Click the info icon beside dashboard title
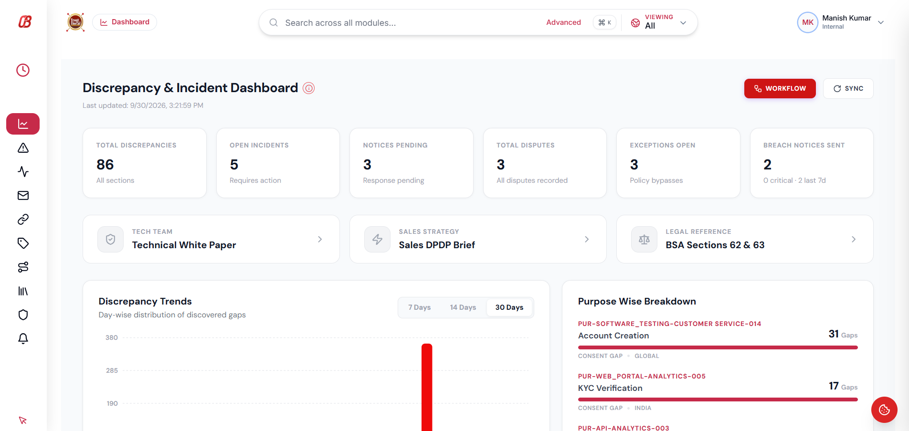 pos(309,88)
